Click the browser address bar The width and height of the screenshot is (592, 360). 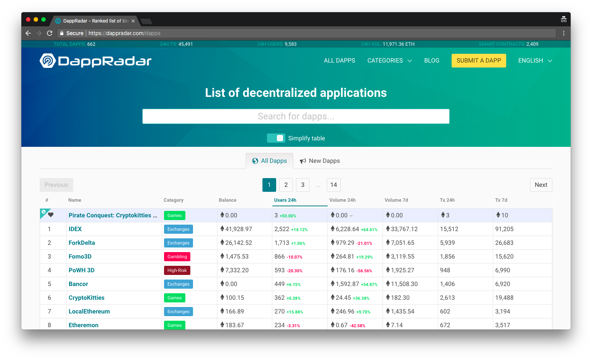[x=306, y=33]
